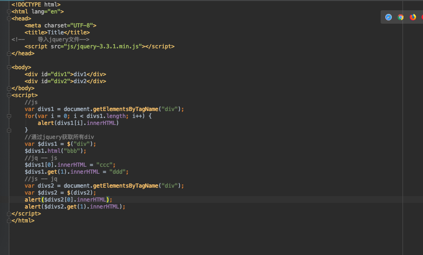Click the //js comment line
This screenshot has width=423, height=255.
coord(31,102)
